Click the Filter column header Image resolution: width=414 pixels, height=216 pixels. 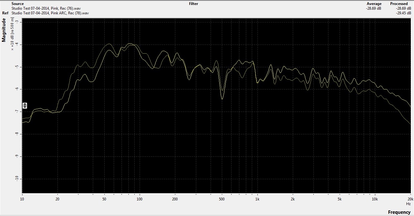193,4
